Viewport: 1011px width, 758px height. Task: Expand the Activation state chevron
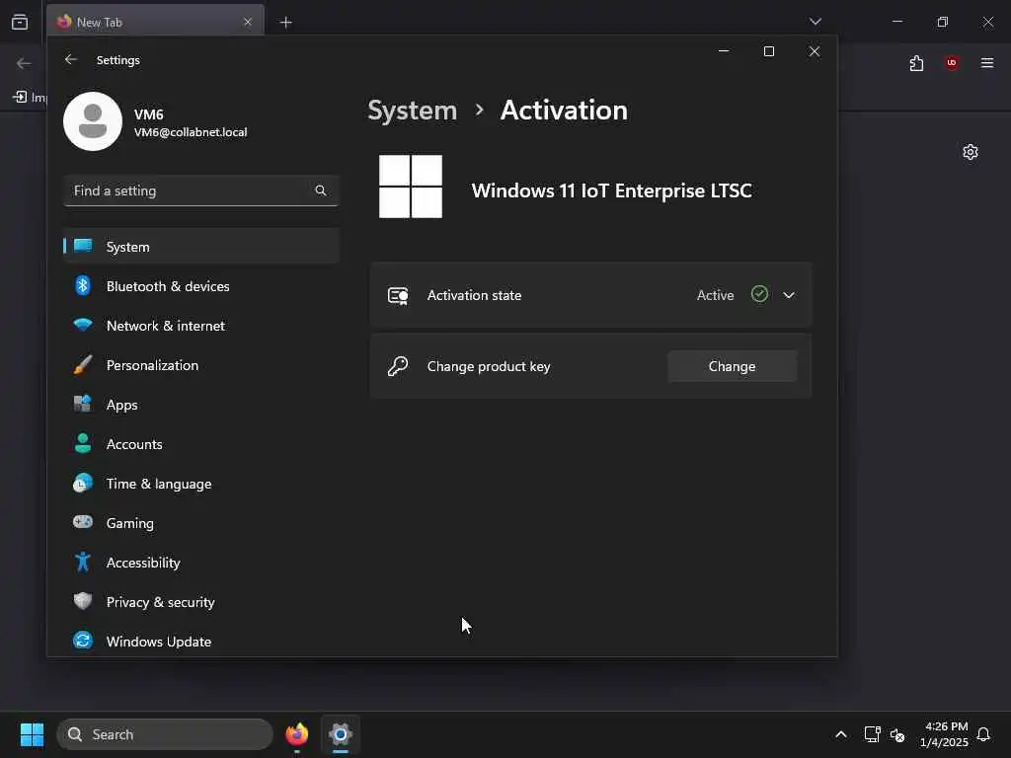[x=789, y=295]
